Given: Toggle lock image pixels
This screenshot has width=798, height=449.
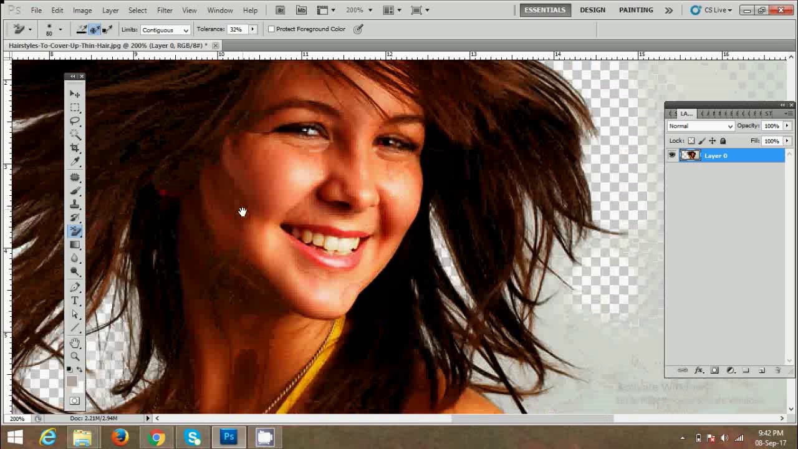Looking at the screenshot, I should (x=702, y=141).
